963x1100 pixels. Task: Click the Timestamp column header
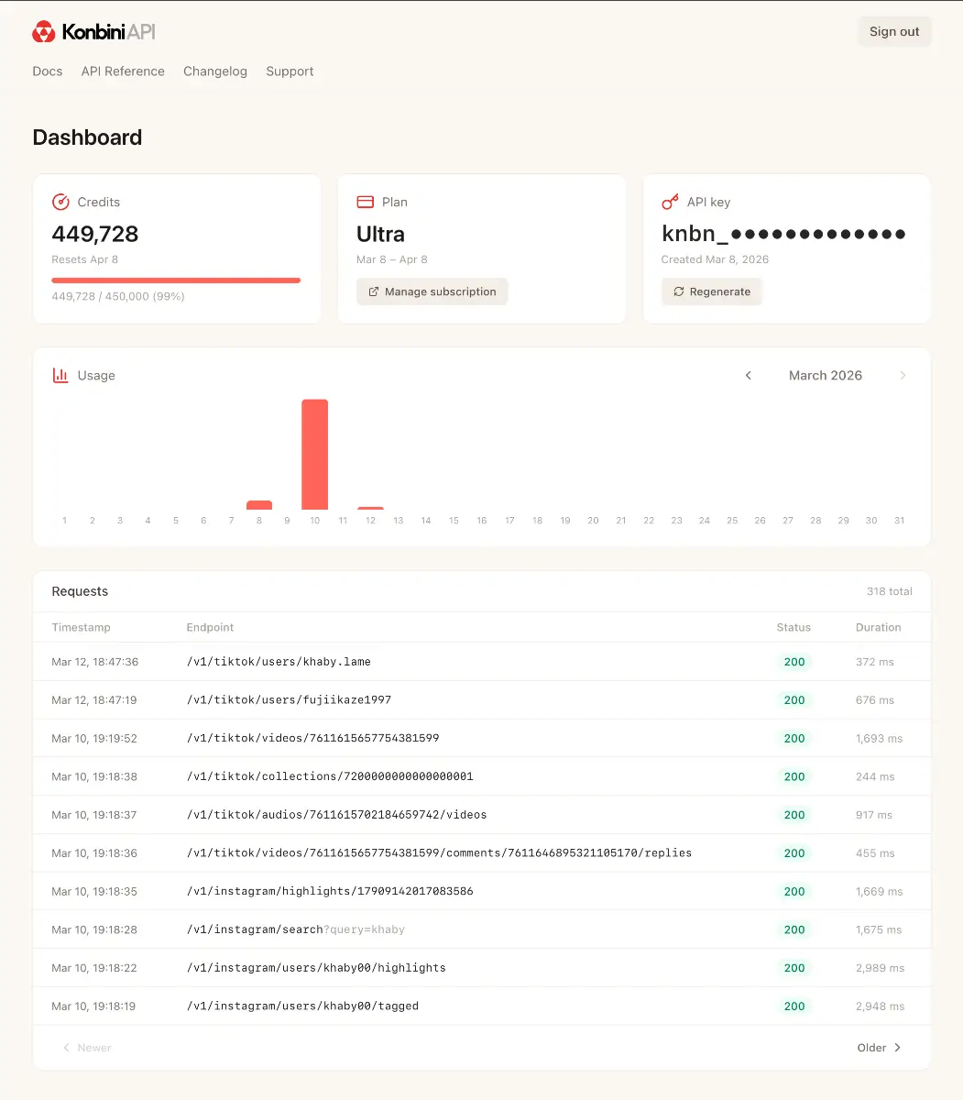tap(81, 628)
